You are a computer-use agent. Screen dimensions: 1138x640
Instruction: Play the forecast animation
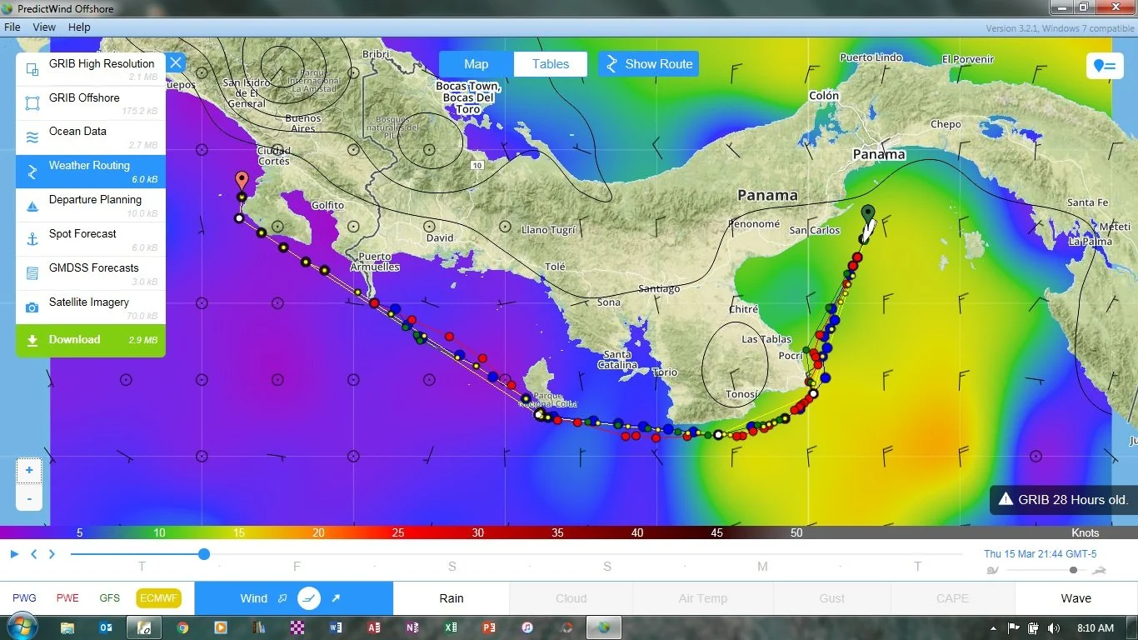(14, 554)
